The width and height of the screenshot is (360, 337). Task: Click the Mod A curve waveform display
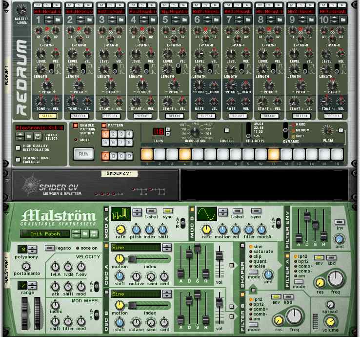tap(121, 214)
